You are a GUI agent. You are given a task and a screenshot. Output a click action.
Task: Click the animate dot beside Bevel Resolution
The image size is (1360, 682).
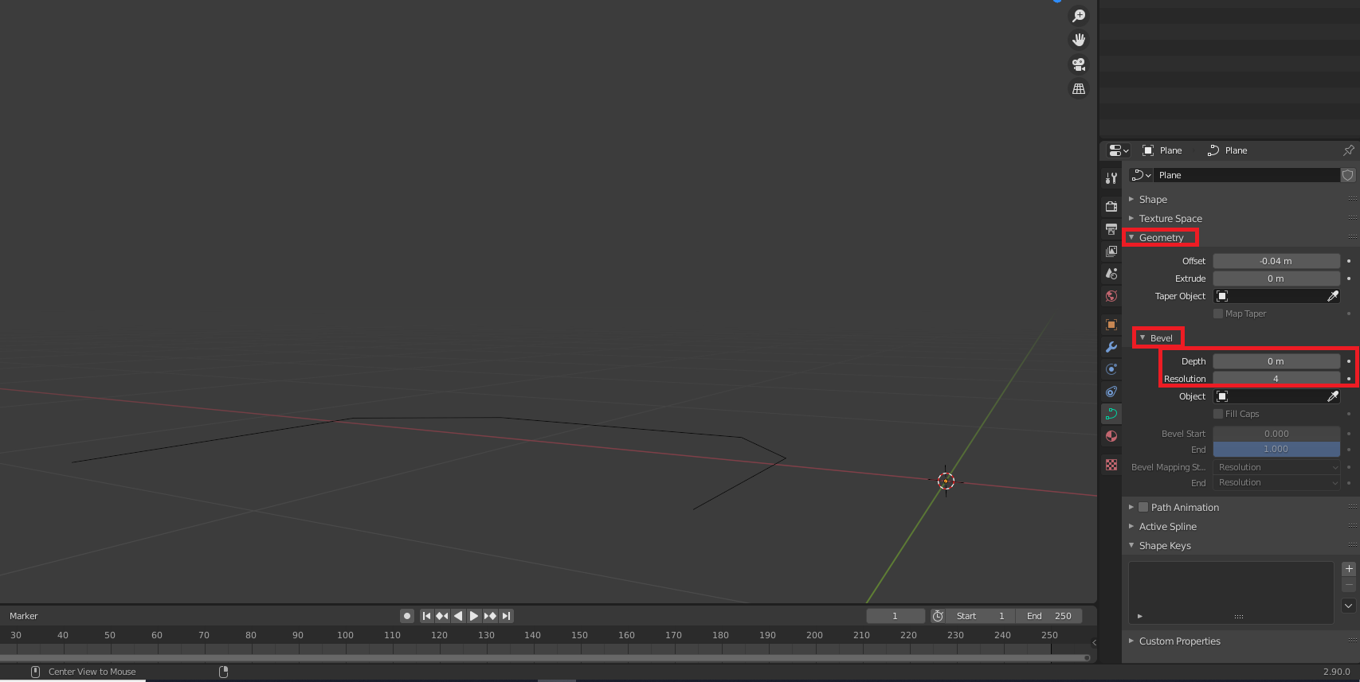[x=1348, y=379]
